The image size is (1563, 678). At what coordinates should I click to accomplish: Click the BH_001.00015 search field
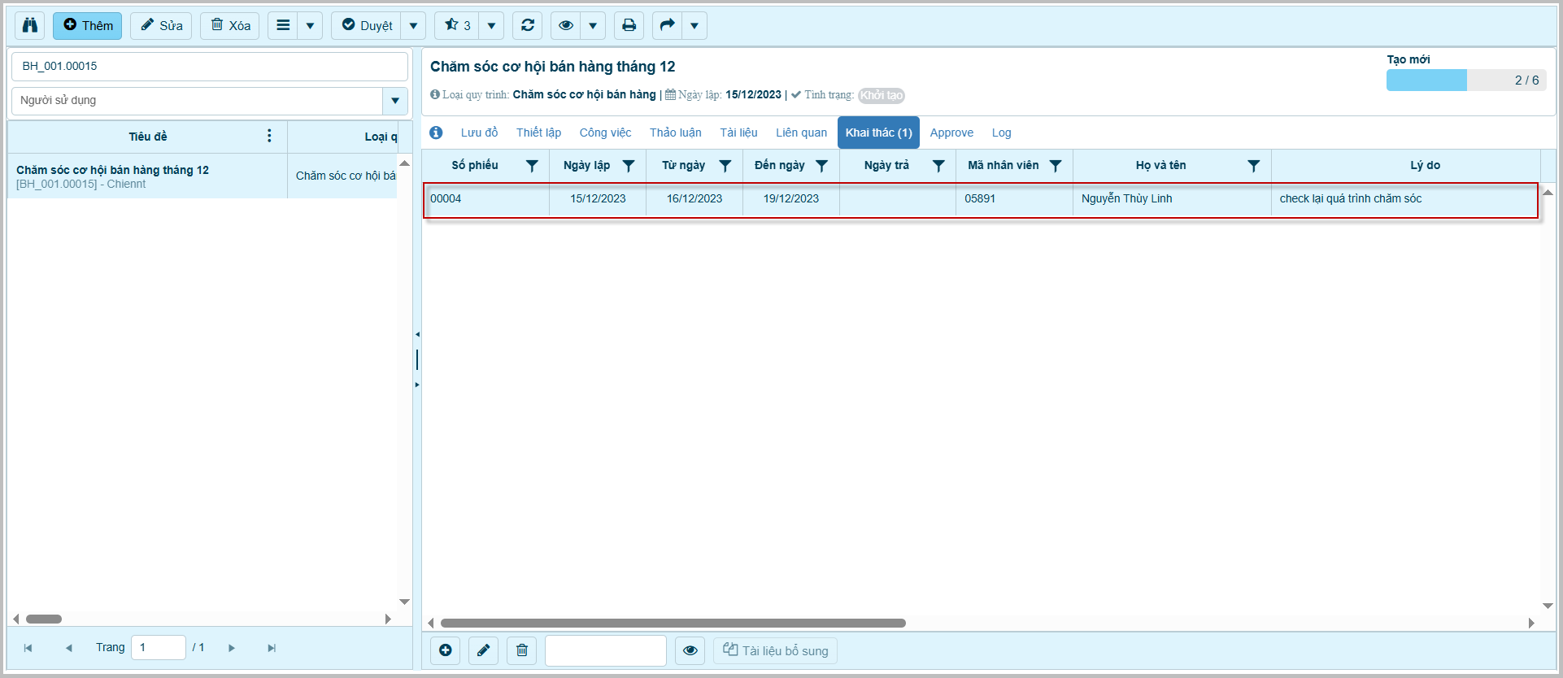pos(209,66)
